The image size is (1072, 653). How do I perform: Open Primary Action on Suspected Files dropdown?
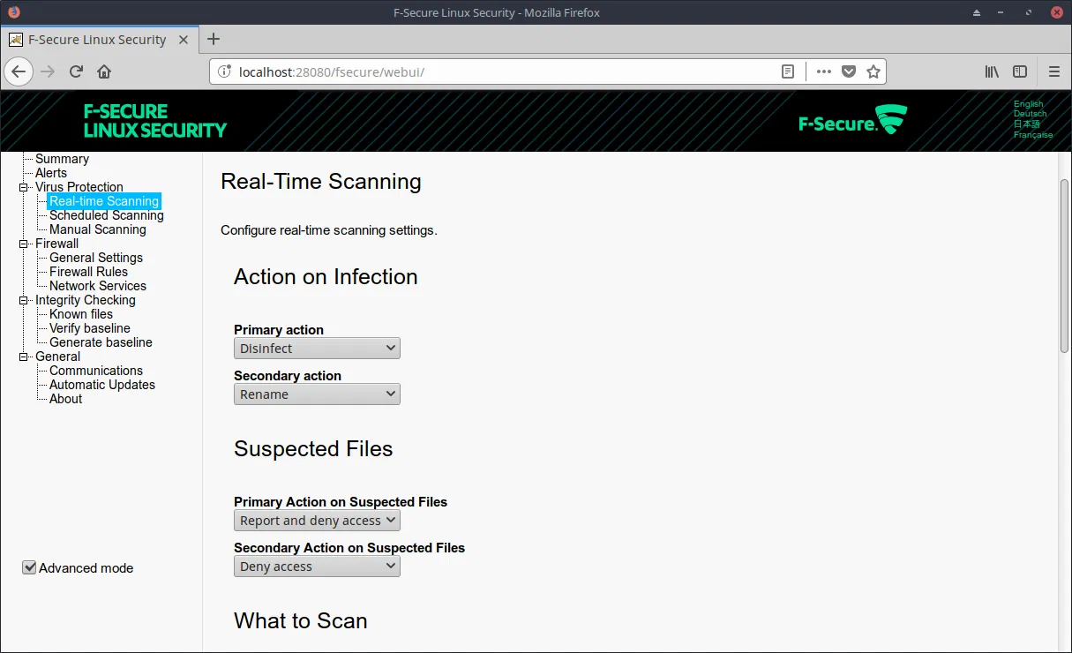[317, 521]
